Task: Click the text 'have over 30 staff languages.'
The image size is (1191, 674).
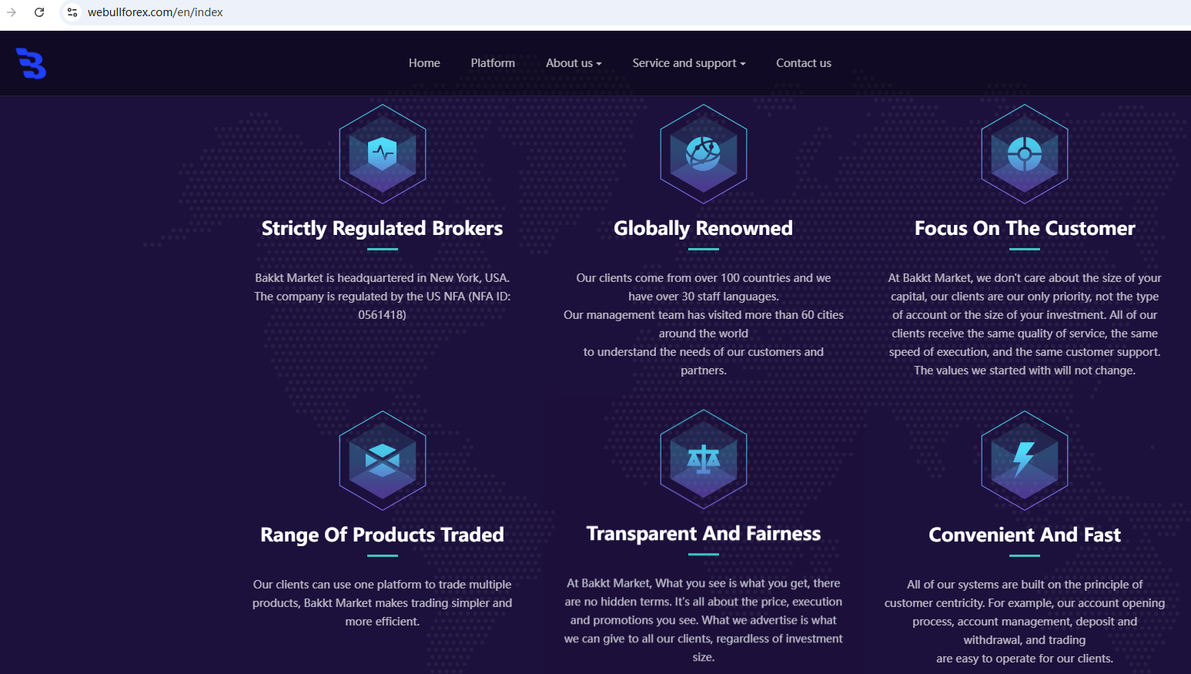Action: click(704, 296)
